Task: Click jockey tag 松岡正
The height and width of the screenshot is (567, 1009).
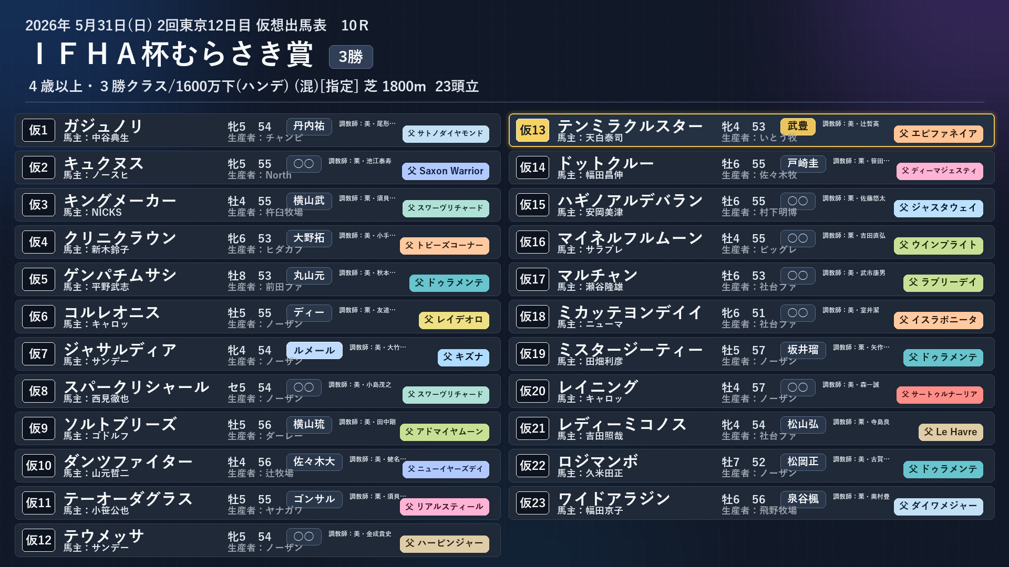Action: click(803, 462)
